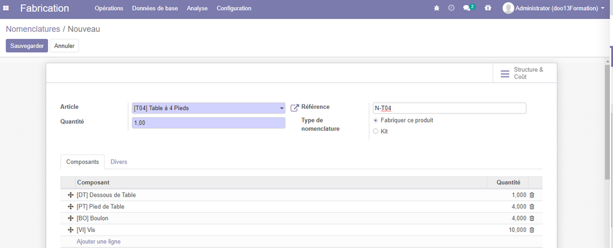
Task: Click the gift icon in top bar
Action: [488, 8]
